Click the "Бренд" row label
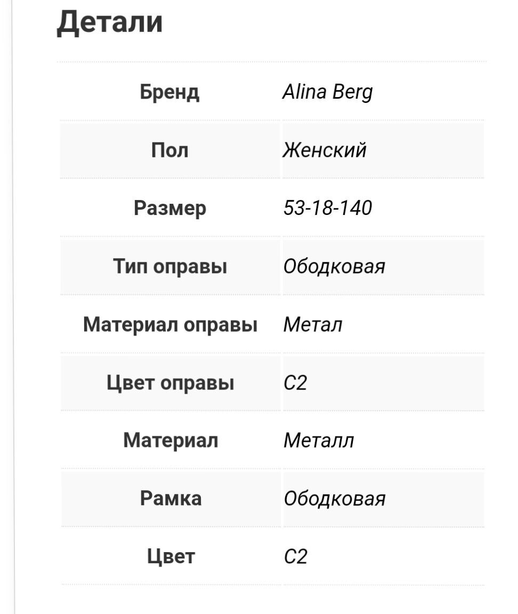The height and width of the screenshot is (614, 518). pyautogui.click(x=169, y=92)
